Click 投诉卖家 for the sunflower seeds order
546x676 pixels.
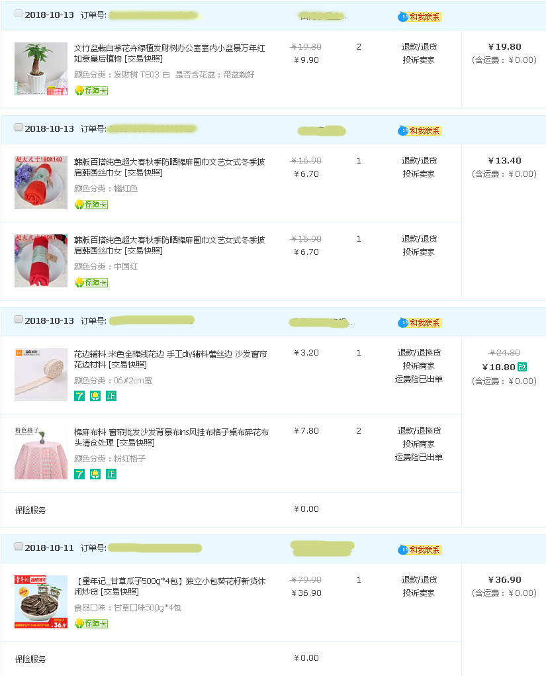tap(419, 593)
